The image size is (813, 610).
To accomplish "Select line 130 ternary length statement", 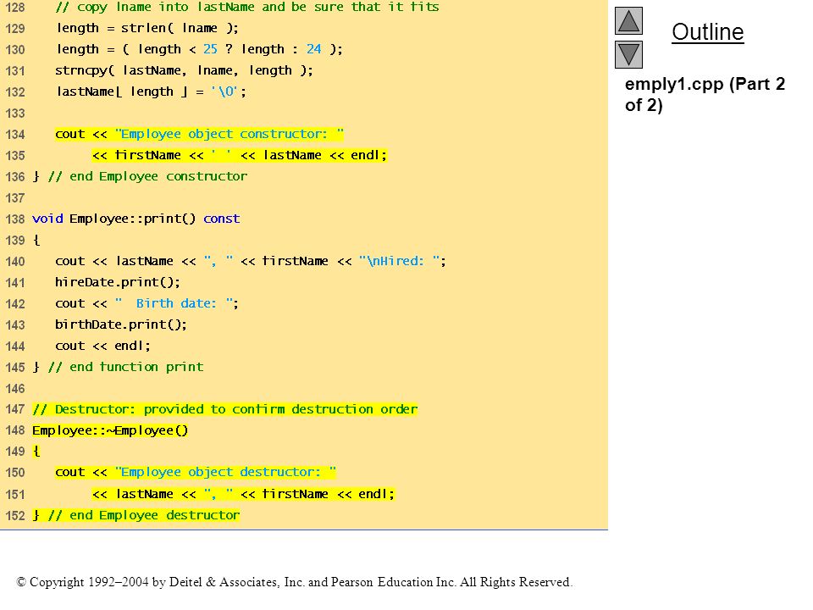I will point(199,49).
